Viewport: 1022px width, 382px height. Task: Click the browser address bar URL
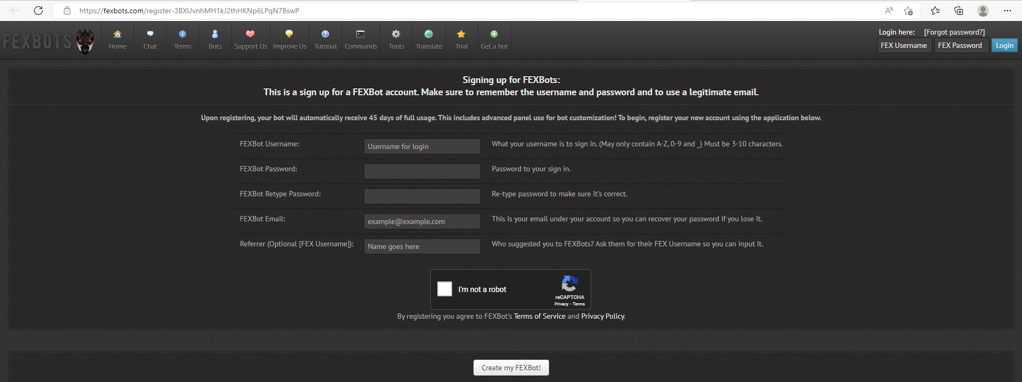pos(189,11)
